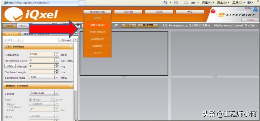260x121 pixels.
Task: Click the browser print icon
Action: [x=193, y=3]
